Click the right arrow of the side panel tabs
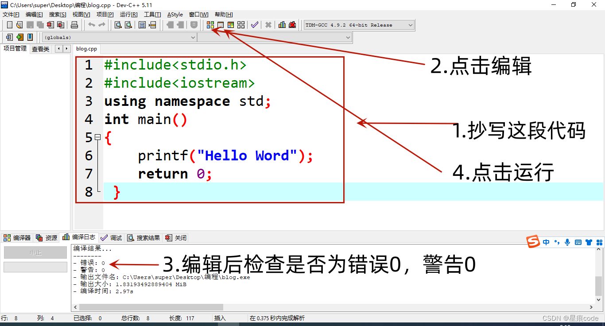 pyautogui.click(x=66, y=49)
